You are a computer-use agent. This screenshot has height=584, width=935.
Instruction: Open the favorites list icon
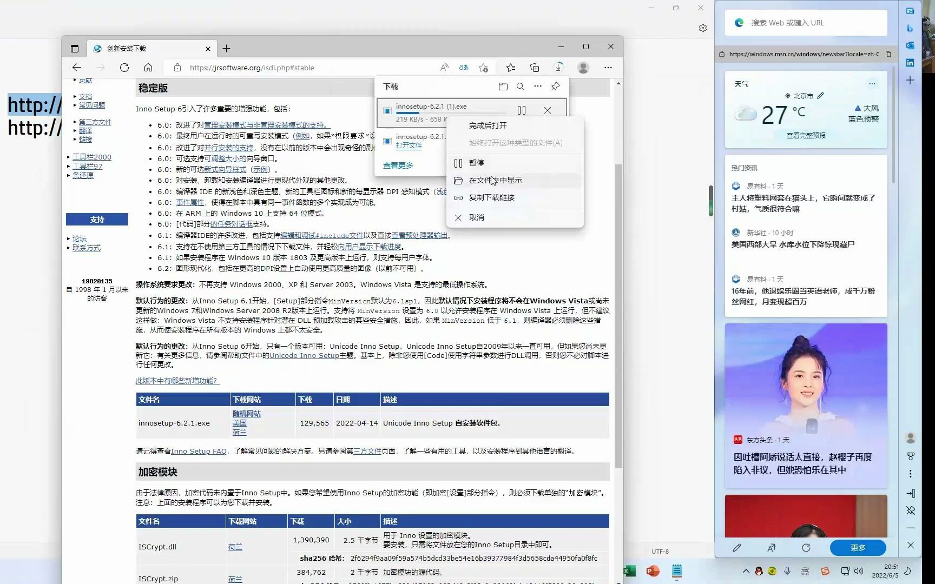point(510,68)
